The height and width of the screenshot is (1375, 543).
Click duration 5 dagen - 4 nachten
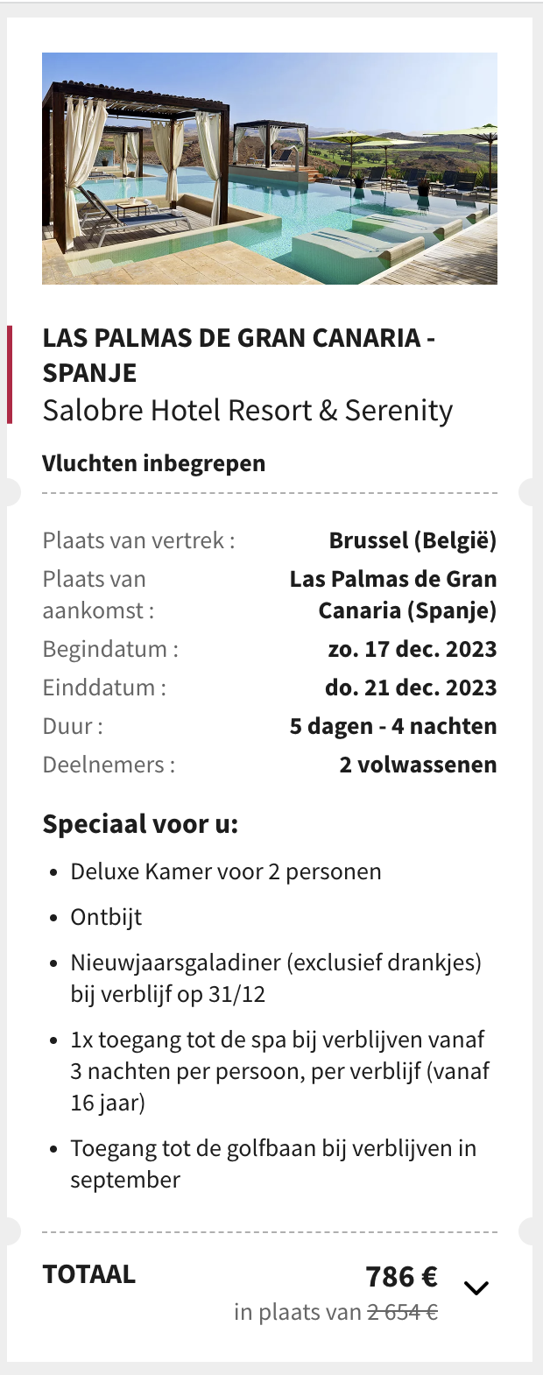[x=393, y=726]
